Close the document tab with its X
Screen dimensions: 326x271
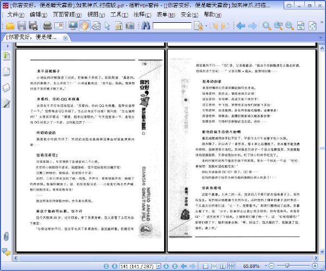point(65,38)
